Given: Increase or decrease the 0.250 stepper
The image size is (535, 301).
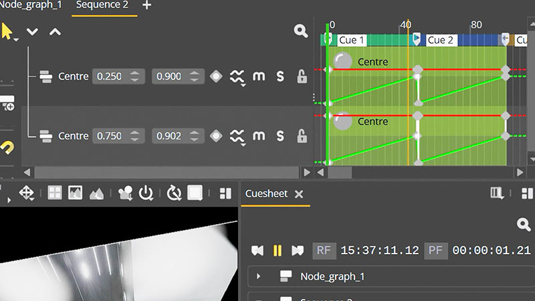Looking at the screenshot, I should click(135, 76).
